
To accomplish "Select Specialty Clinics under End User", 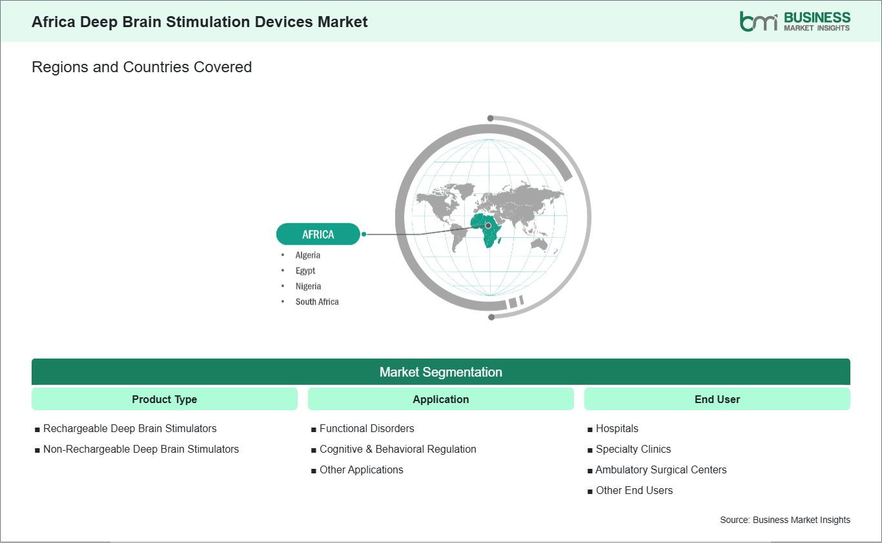I will (629, 449).
